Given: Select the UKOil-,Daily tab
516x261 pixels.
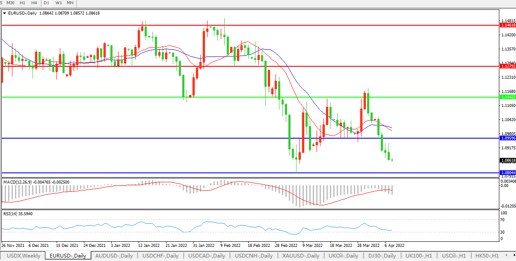Looking at the screenshot, I should 344,256.
